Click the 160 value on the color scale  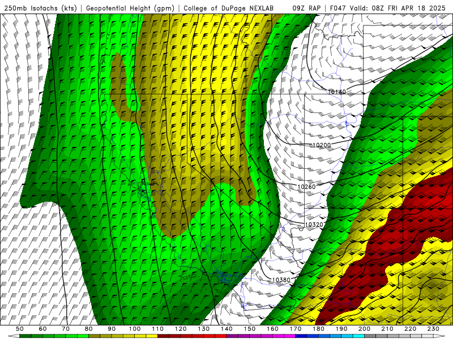pos(272,329)
